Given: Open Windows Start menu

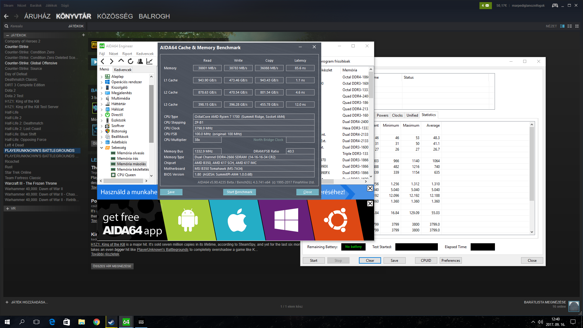Looking at the screenshot, I should 7,322.
